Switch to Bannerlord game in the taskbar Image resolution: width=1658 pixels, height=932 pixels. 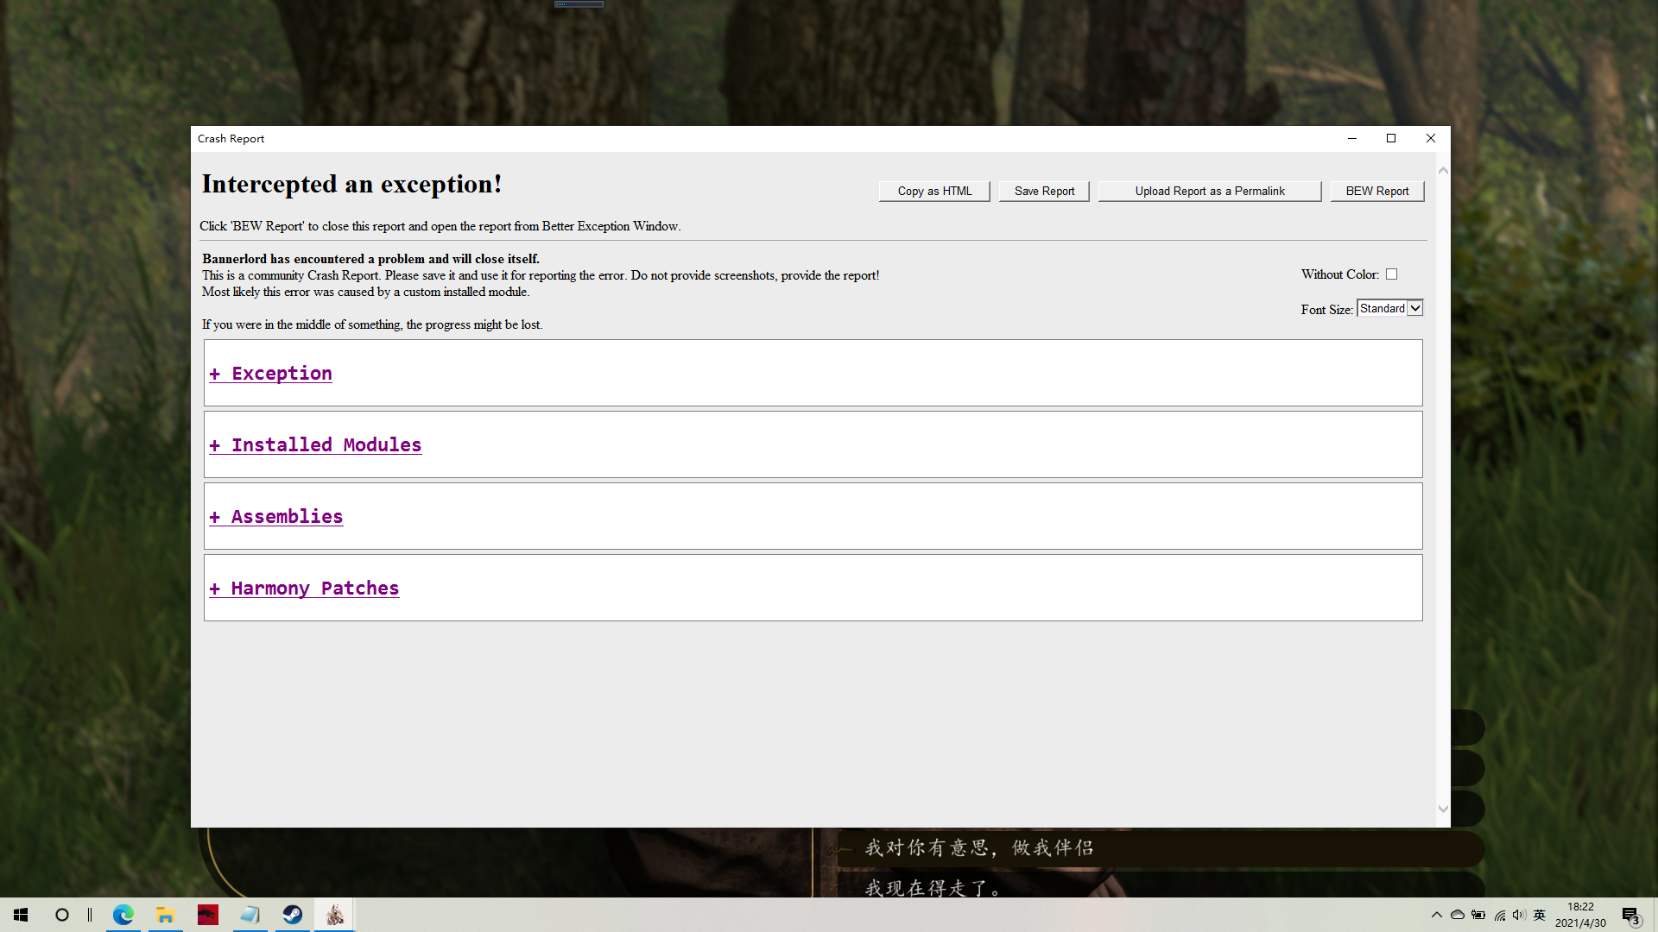pyautogui.click(x=335, y=915)
